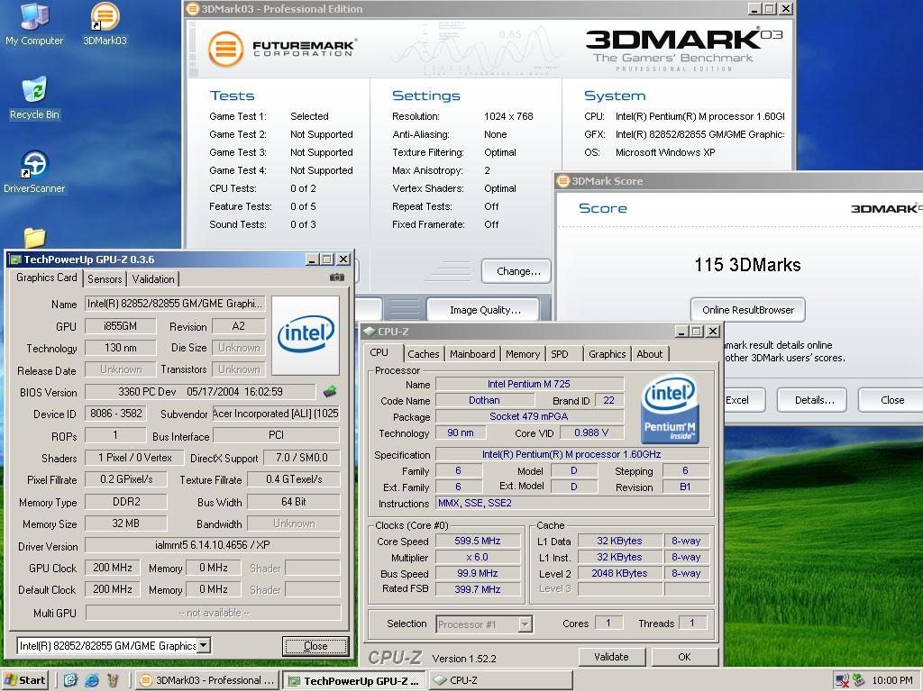
Task: Select the folder icon on the desktop
Action: pyautogui.click(x=35, y=237)
